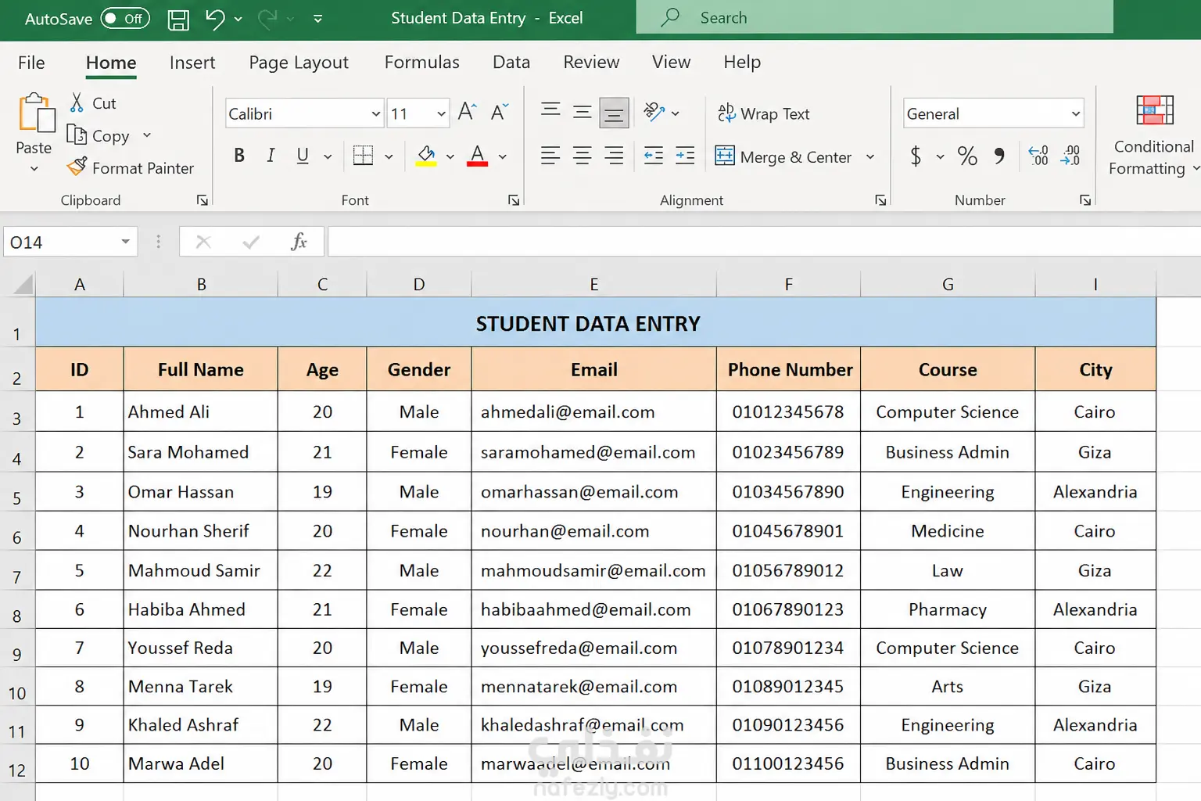Click the Middle Align icon
1201x801 pixels.
(582, 112)
